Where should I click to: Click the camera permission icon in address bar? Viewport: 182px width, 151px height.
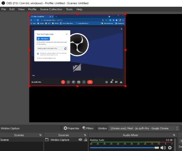[x=103, y=20]
